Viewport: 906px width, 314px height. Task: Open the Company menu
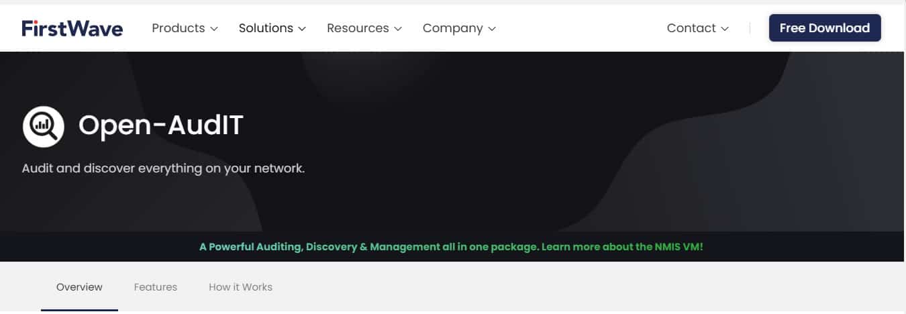(x=459, y=28)
